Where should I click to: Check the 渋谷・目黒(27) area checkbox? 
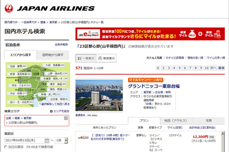pos(8,93)
